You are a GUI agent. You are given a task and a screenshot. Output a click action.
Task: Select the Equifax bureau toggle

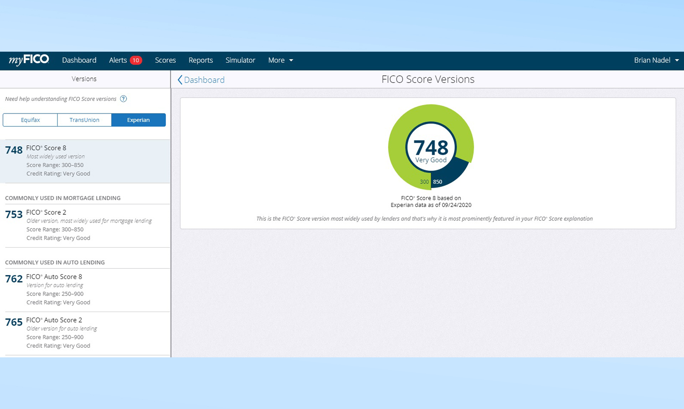click(x=30, y=119)
